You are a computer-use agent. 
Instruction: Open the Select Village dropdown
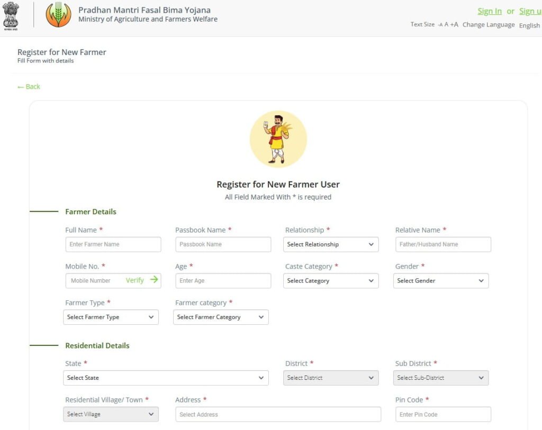pyautogui.click(x=111, y=414)
